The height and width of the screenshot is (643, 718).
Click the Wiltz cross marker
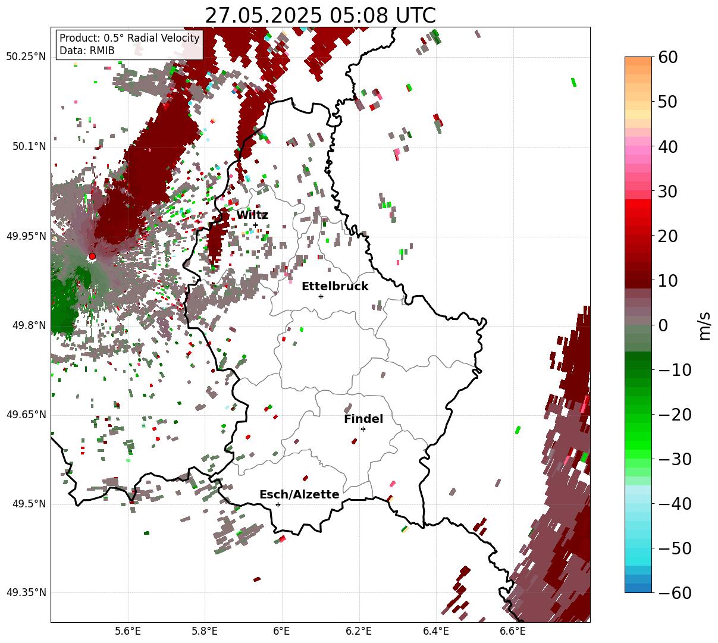pyautogui.click(x=256, y=225)
